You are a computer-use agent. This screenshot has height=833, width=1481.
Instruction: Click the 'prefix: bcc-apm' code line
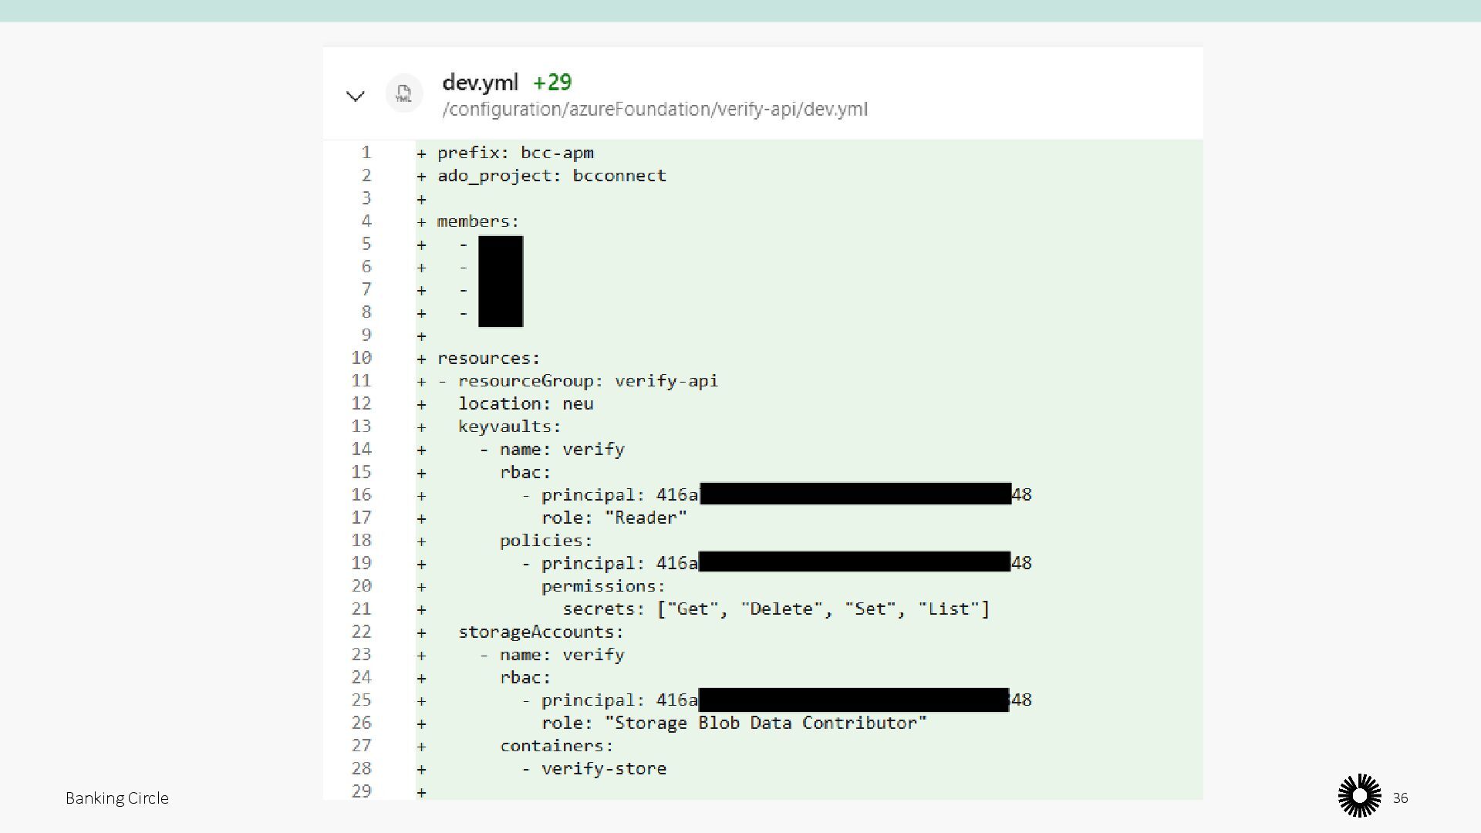(515, 153)
